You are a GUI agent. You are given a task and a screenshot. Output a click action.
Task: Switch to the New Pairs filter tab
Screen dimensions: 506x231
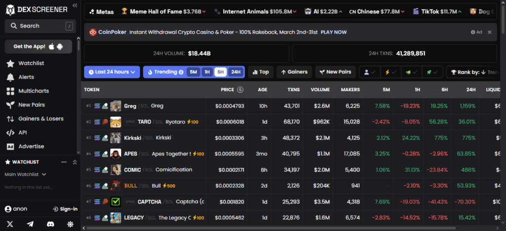tap(336, 72)
